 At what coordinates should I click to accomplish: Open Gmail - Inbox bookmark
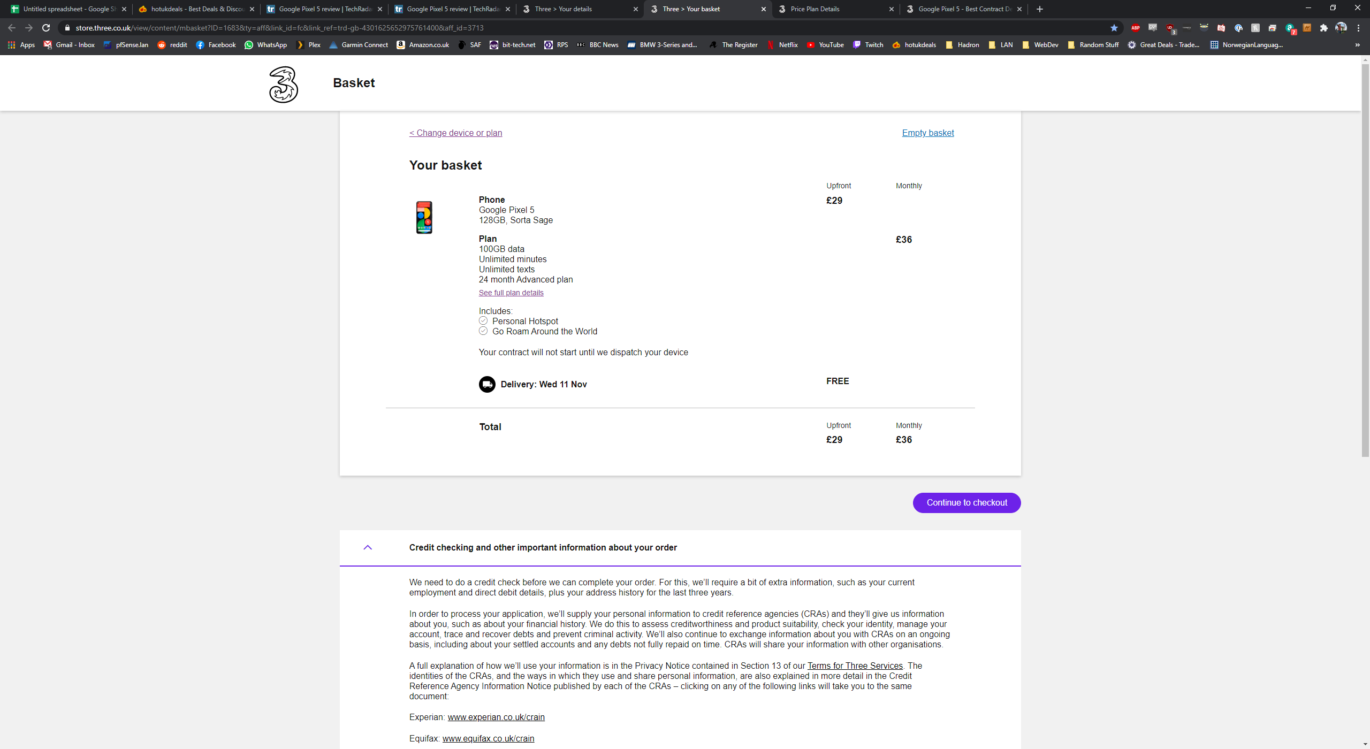(x=70, y=45)
